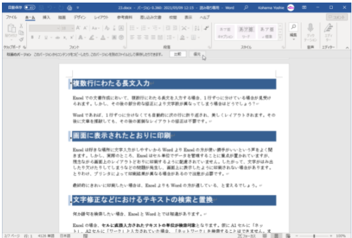Screen dimensions: 352x238
Task: Click the search magnifier in title bar
Action: (246, 8)
